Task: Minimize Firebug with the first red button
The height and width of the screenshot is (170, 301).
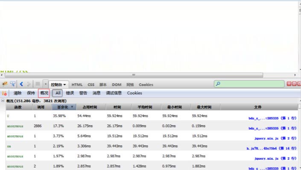Action: pyautogui.click(x=289, y=84)
